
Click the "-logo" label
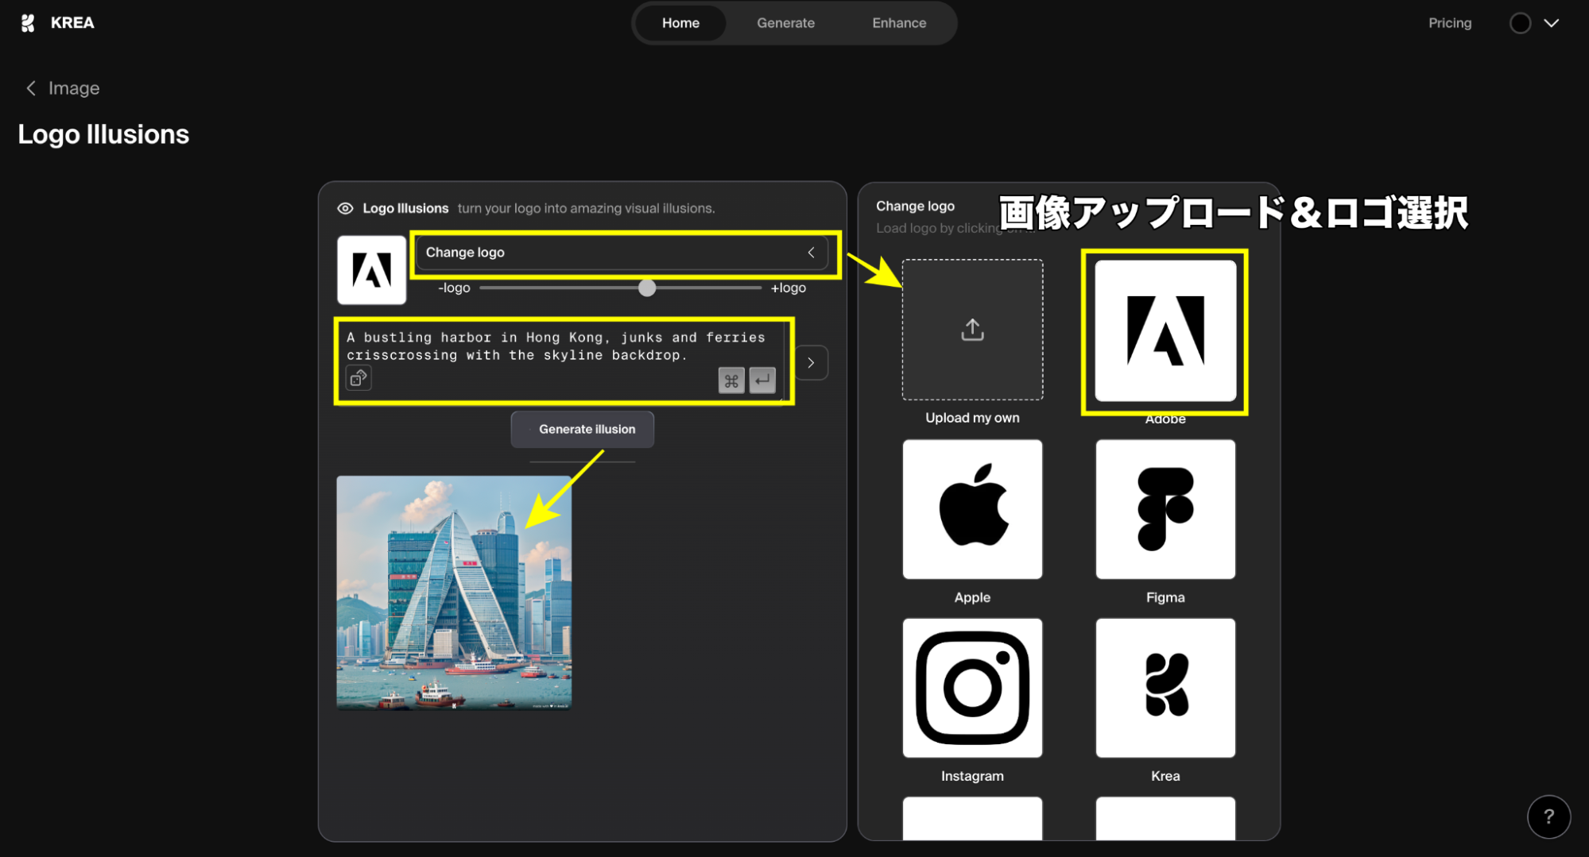click(x=454, y=288)
